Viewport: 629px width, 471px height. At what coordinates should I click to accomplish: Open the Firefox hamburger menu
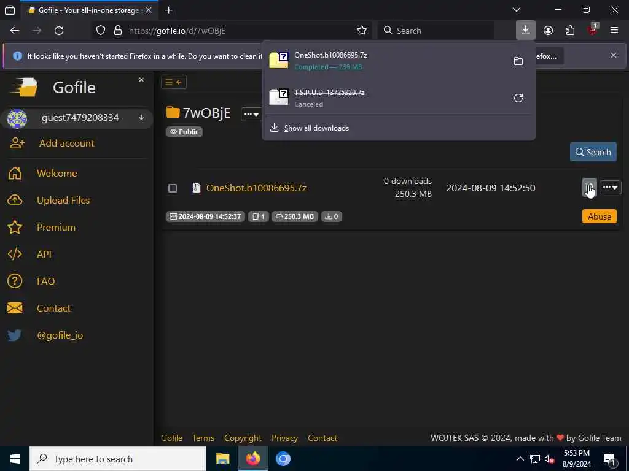(614, 31)
